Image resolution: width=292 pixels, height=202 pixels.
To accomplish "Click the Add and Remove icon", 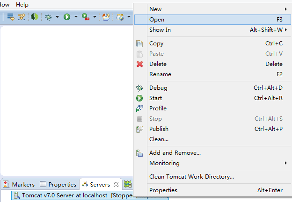I will pyautogui.click(x=139, y=153).
